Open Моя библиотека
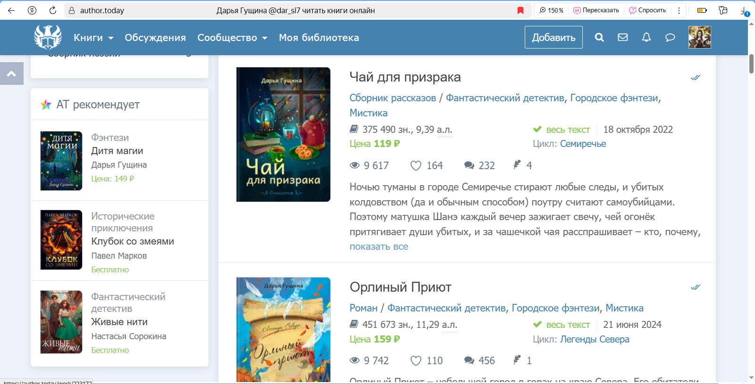The height and width of the screenshot is (384, 755). (x=319, y=38)
